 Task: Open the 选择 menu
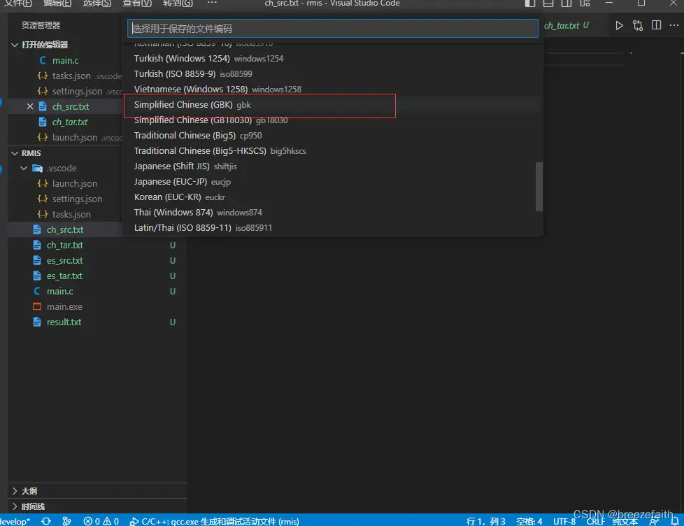pyautogui.click(x=97, y=3)
